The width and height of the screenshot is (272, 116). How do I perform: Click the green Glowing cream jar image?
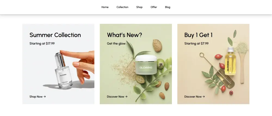146,65
